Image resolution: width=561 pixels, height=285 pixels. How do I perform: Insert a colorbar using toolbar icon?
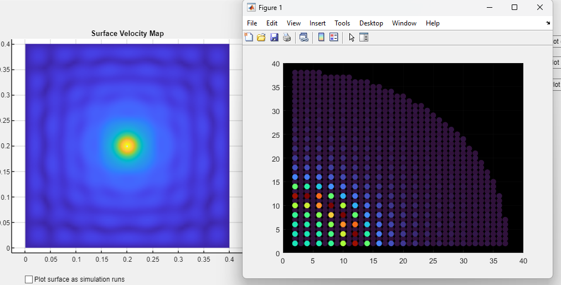[x=321, y=37]
